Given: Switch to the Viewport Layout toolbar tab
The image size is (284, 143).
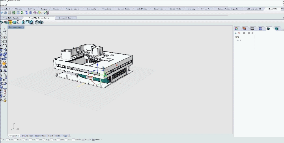Looking at the screenshot, I should (72, 9).
